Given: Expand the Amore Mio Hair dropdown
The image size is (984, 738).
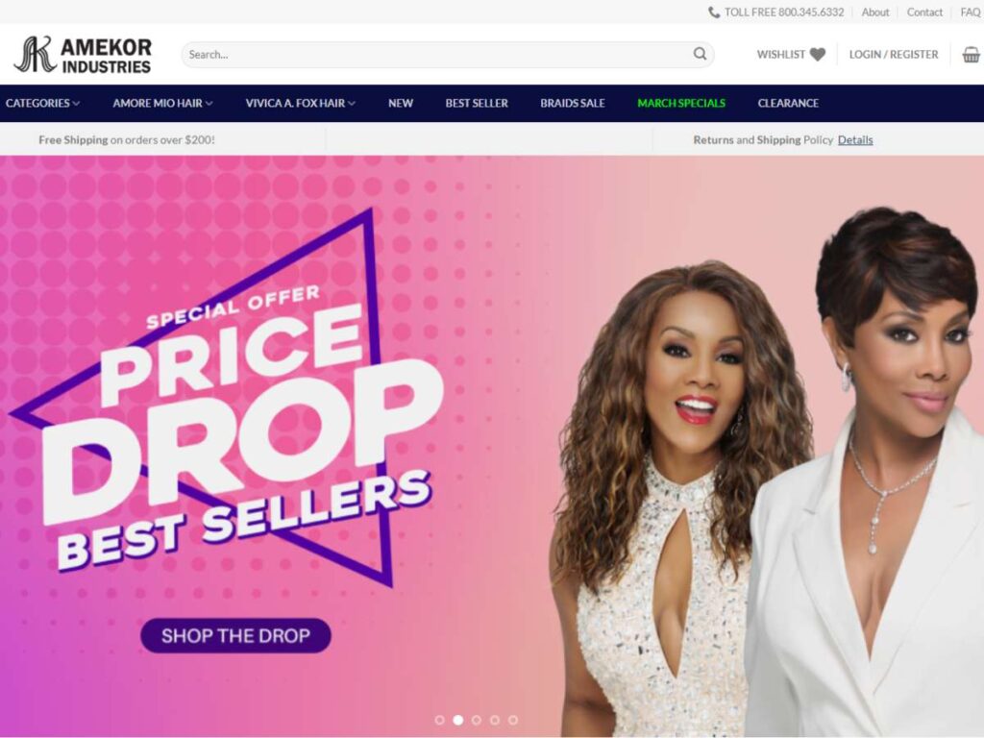Looking at the screenshot, I should click(x=162, y=103).
